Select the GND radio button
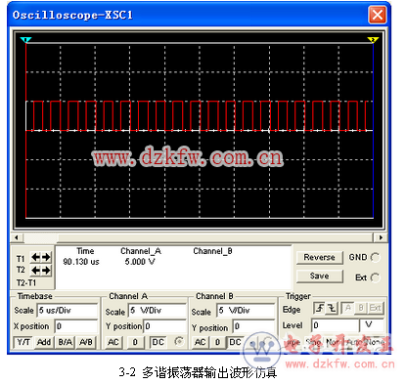This screenshot has height=384, width=406. click(x=376, y=258)
